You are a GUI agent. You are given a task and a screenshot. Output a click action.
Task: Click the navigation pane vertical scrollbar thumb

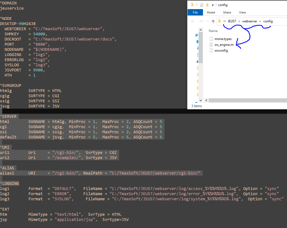pyautogui.click(x=201, y=47)
